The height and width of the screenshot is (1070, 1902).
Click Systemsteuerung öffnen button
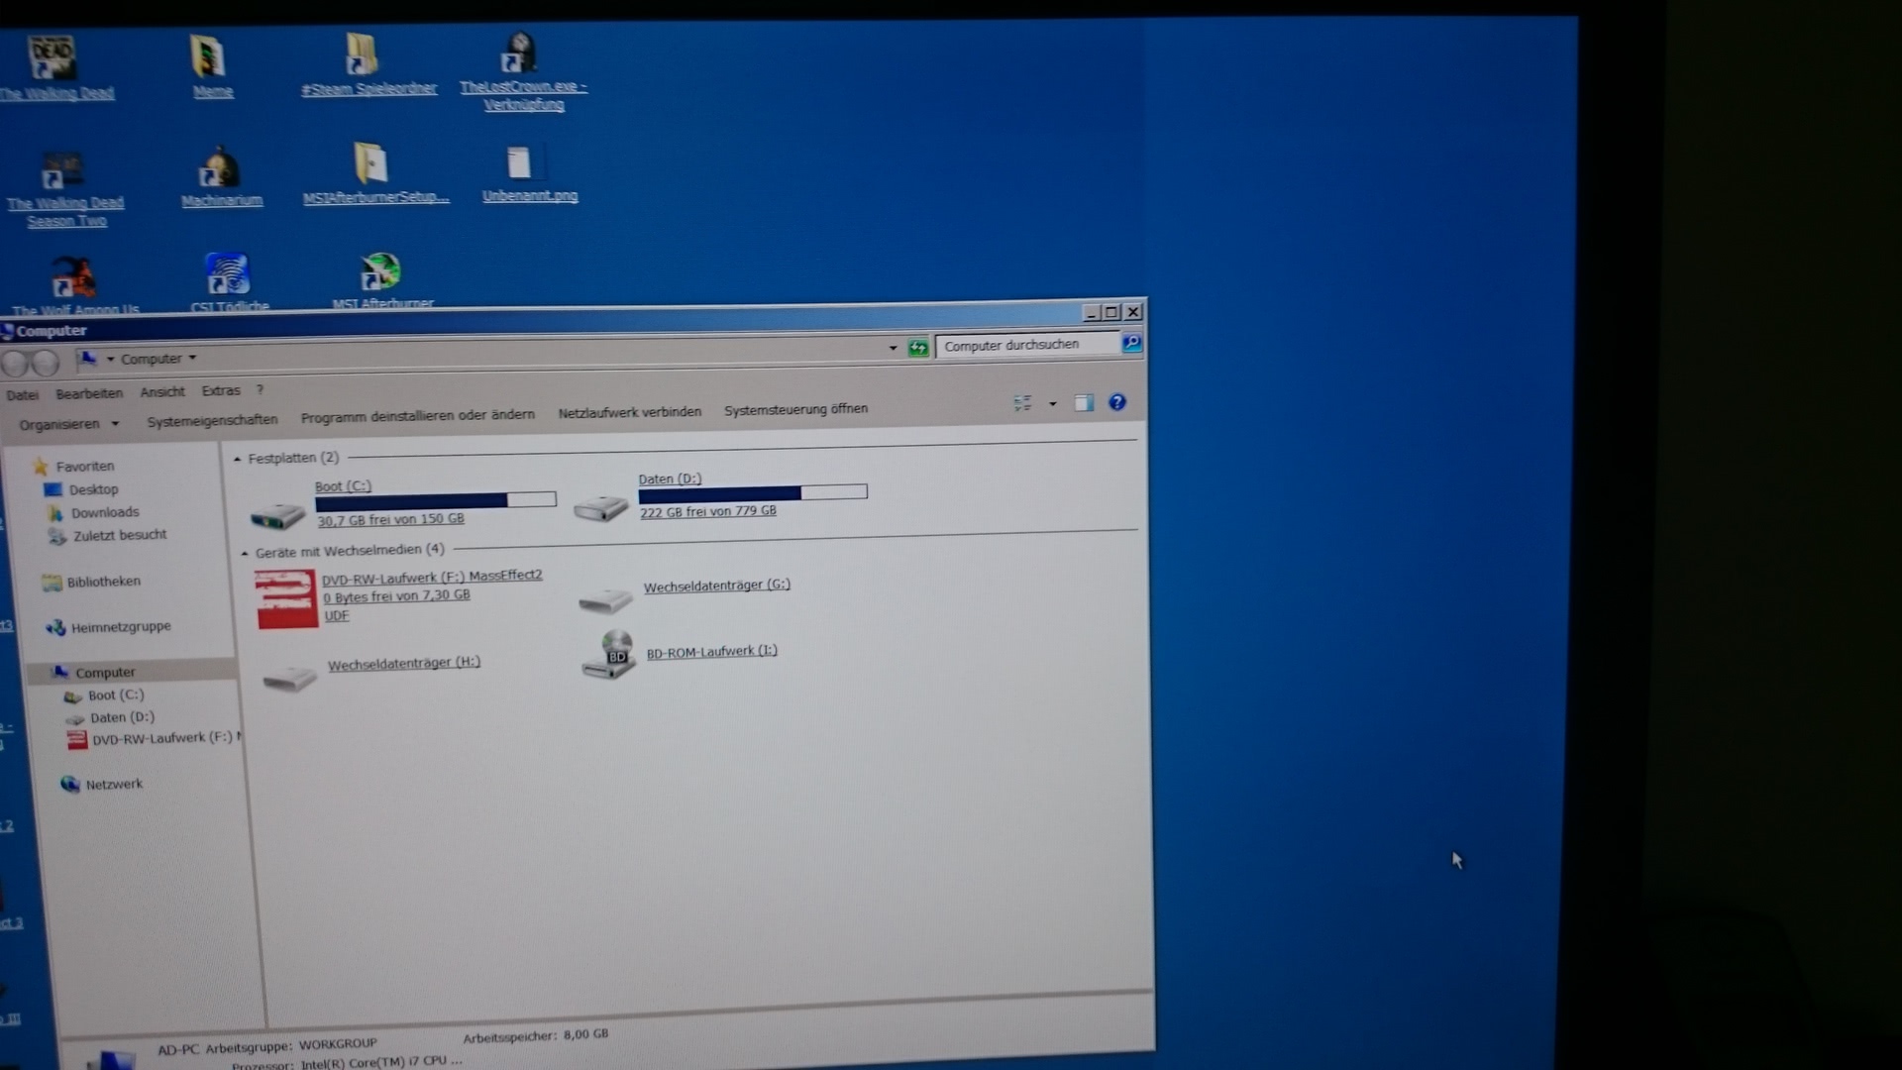[x=795, y=409]
